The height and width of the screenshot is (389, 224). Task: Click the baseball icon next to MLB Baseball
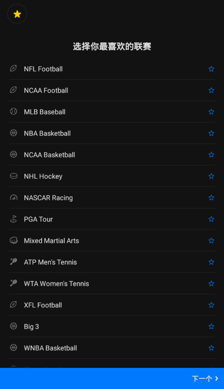pos(13,112)
